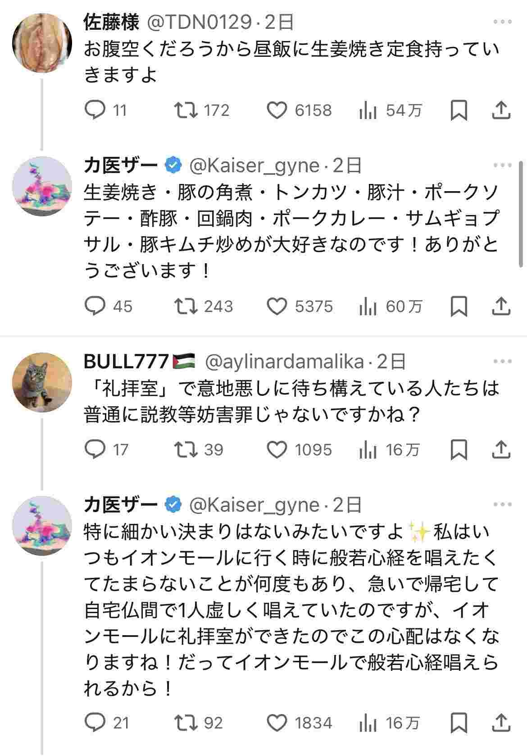Repost the tweet with 92 reposts

click(186, 723)
